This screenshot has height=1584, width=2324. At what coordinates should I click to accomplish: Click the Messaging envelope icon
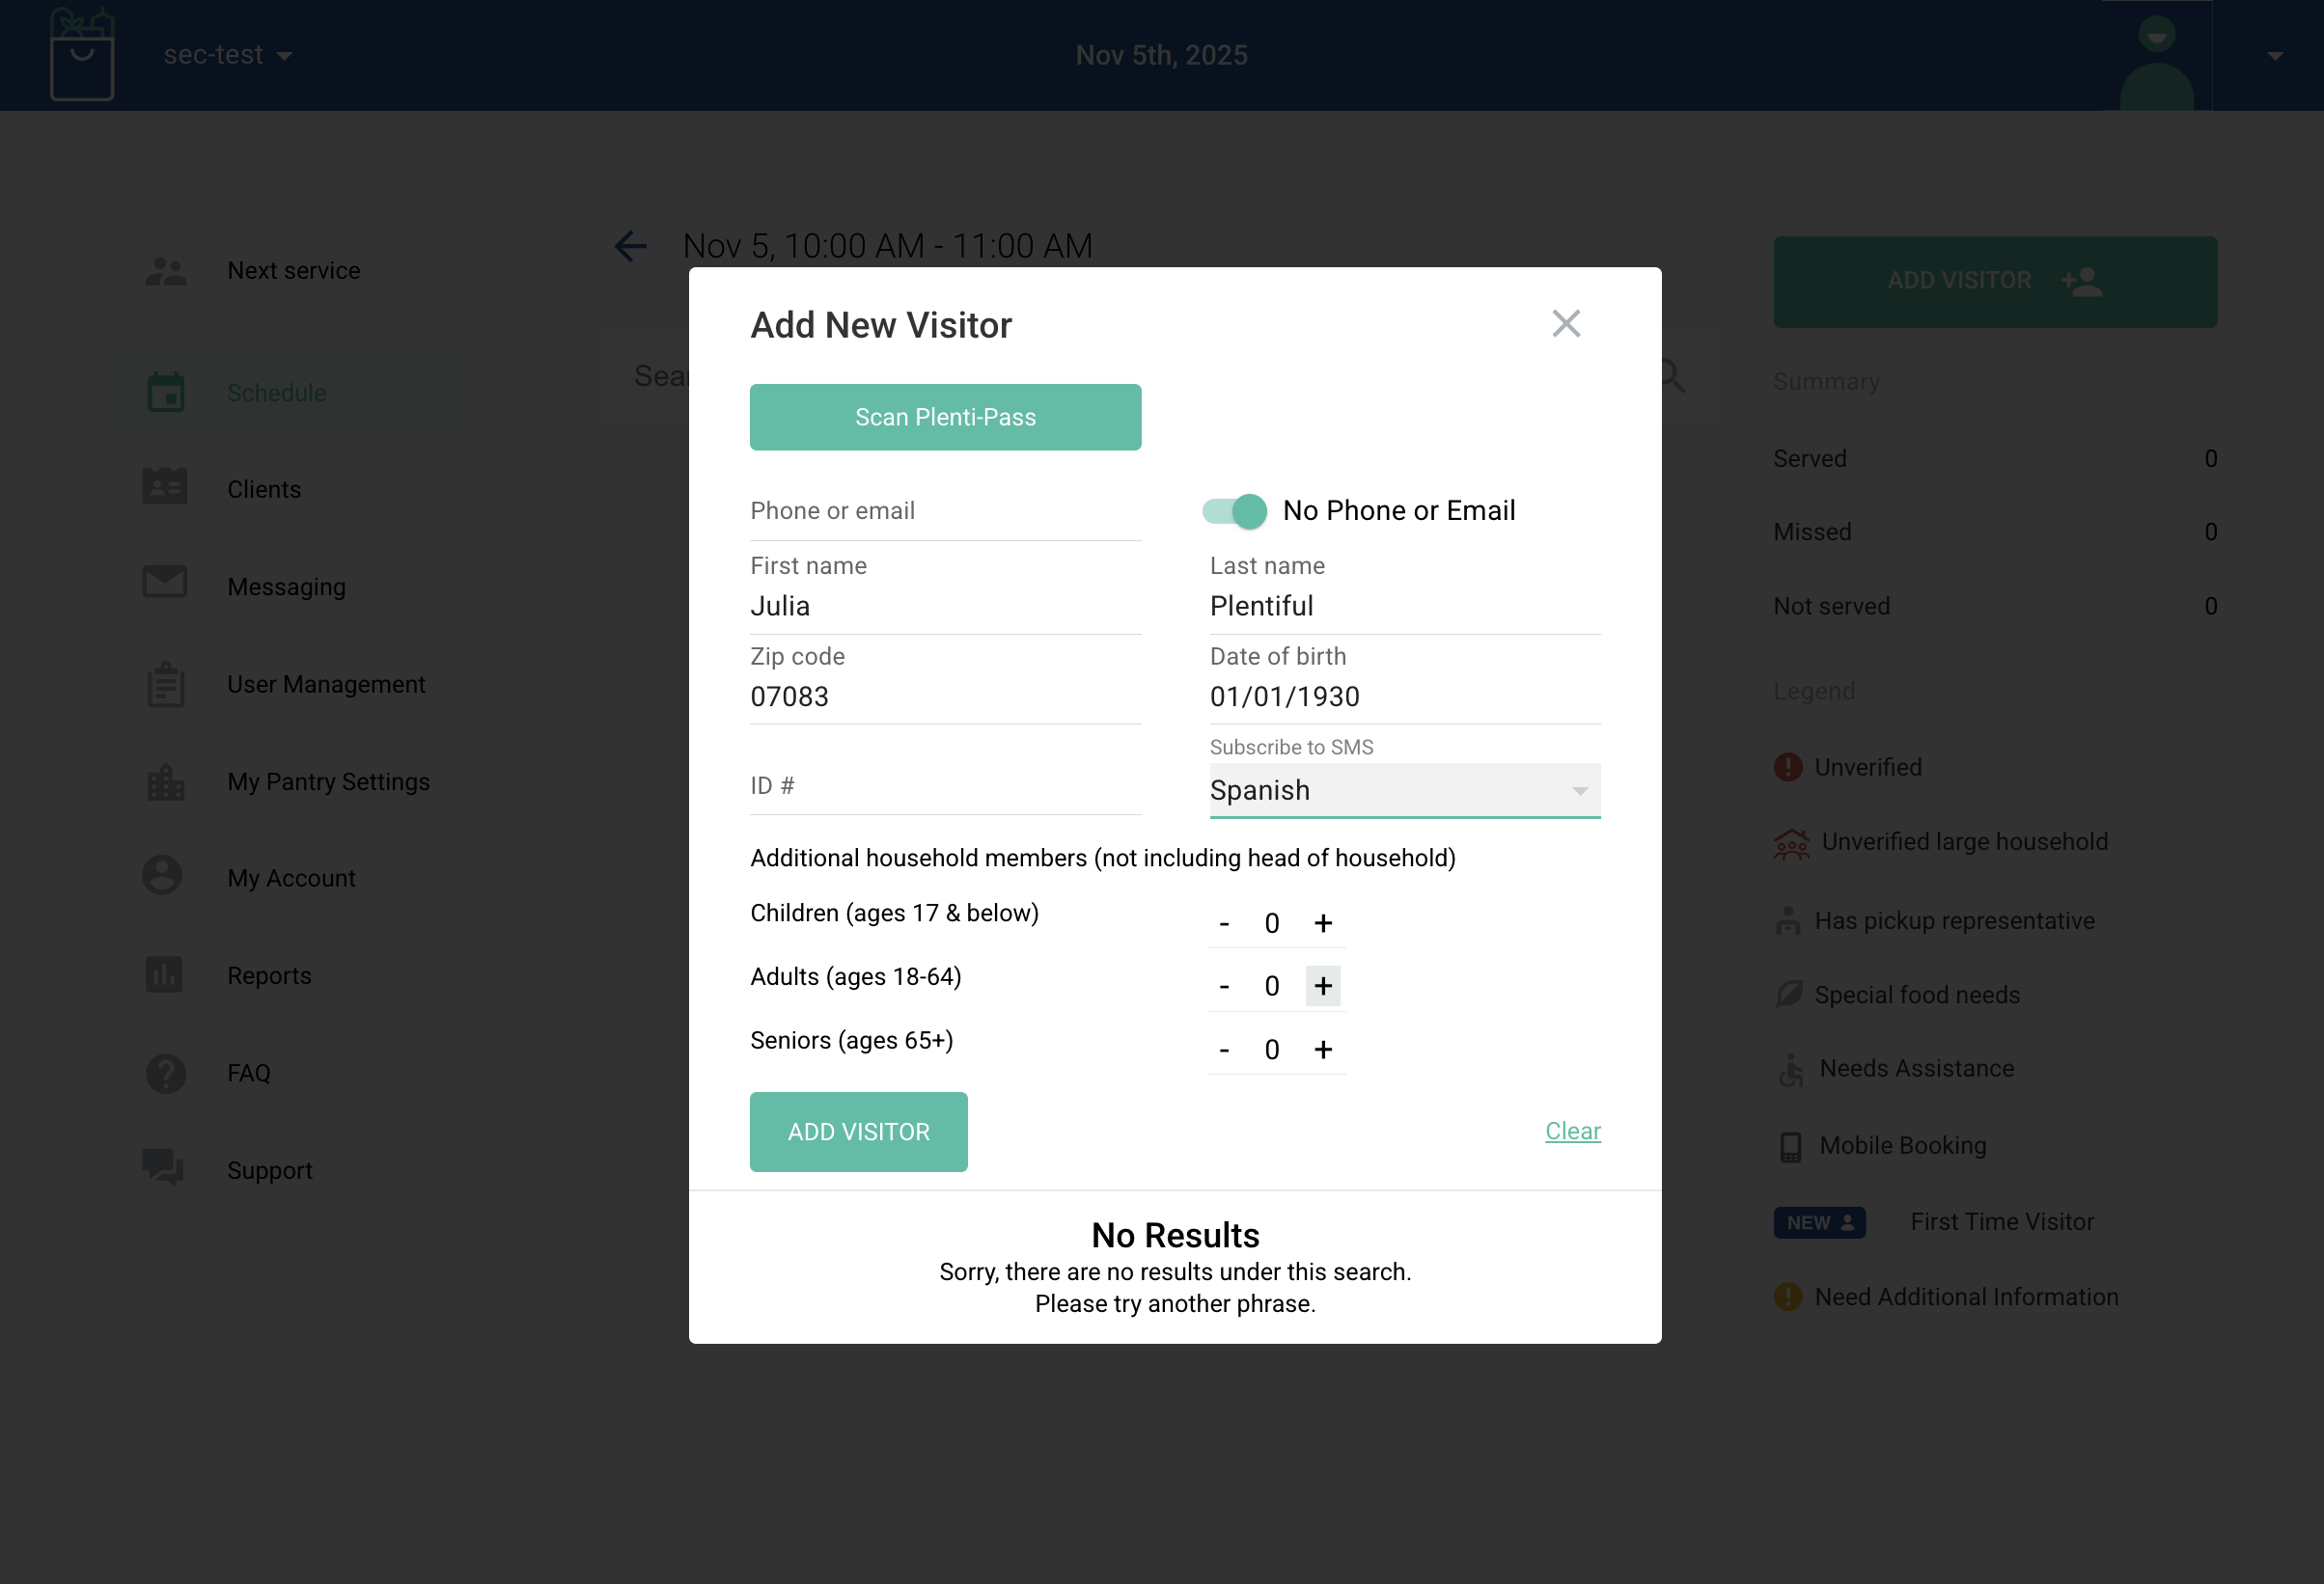[165, 582]
